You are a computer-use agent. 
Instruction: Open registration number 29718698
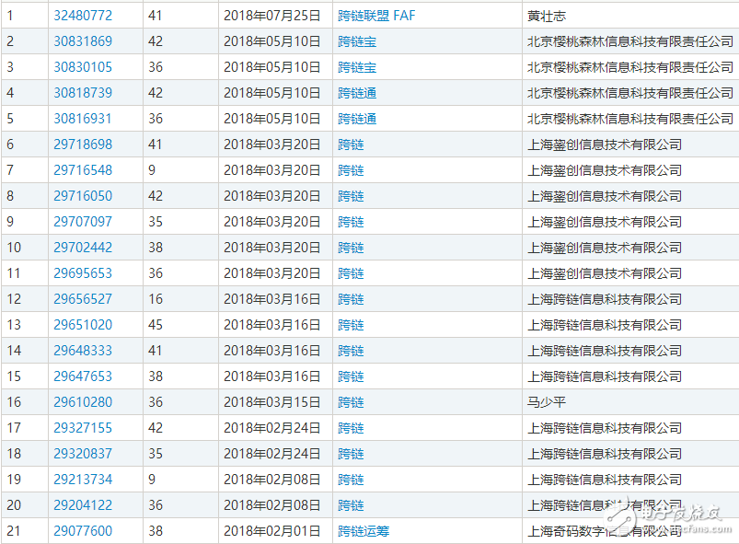83,145
